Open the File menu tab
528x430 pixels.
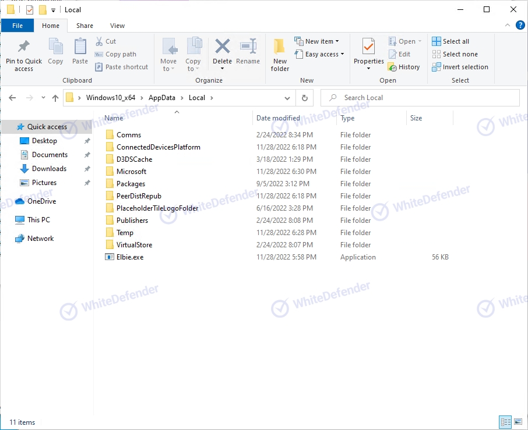pos(17,26)
